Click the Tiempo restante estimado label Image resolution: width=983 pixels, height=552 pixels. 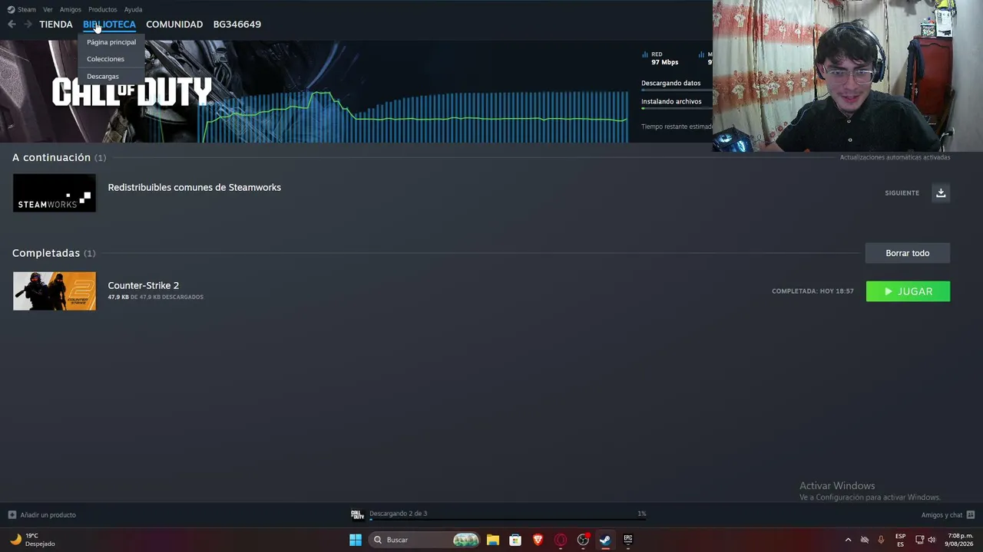coord(677,127)
